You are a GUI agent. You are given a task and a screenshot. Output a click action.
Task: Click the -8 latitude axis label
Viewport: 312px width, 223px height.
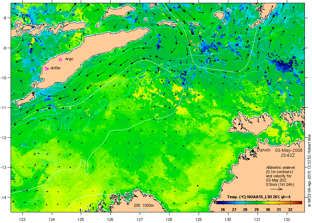click(x=4, y=18)
